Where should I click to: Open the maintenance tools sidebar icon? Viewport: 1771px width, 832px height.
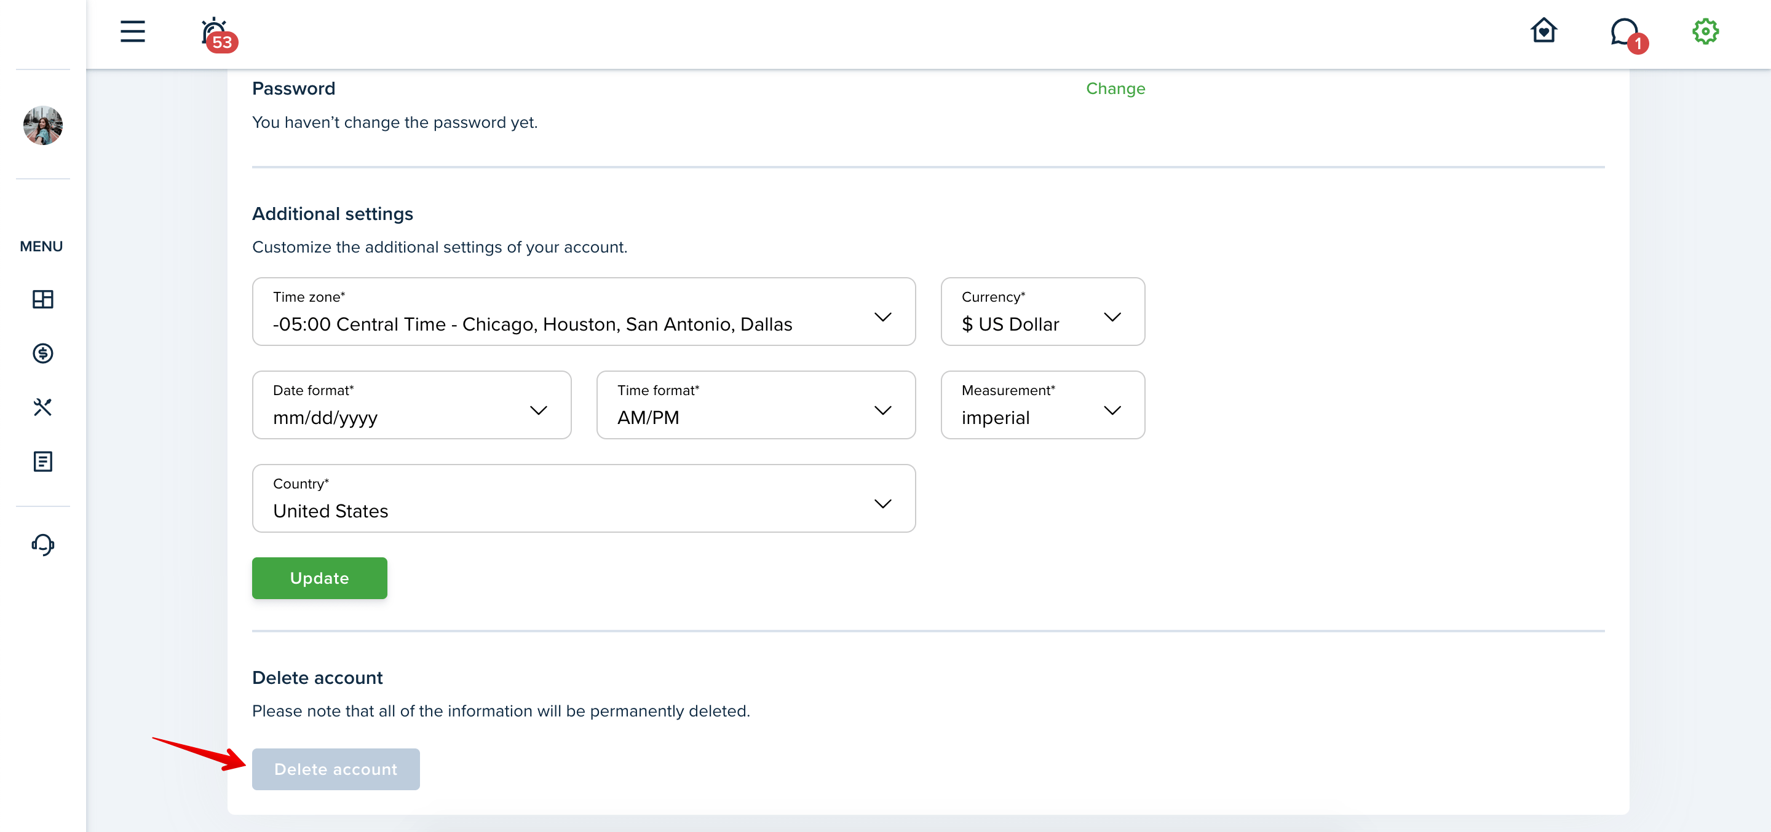tap(42, 407)
